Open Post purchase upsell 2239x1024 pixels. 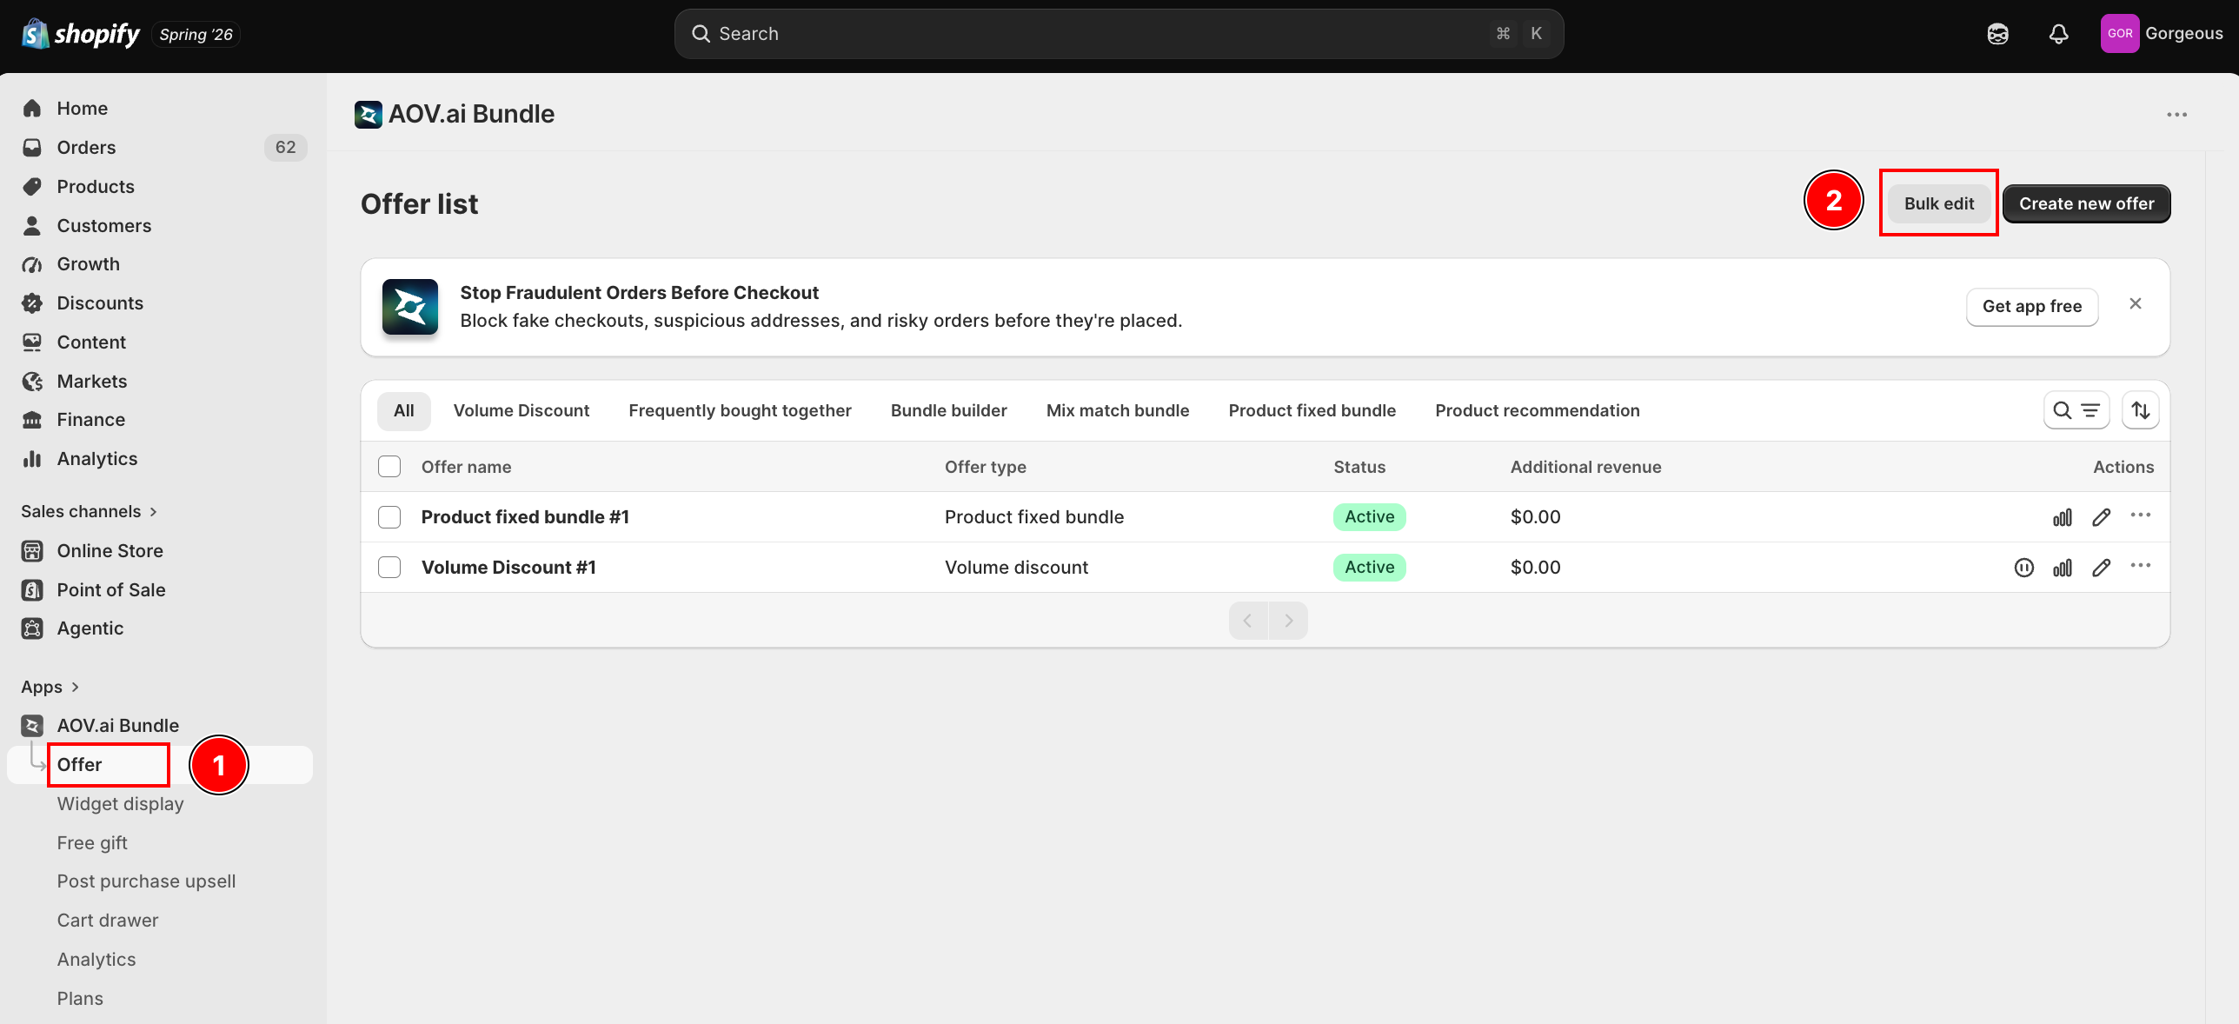pos(147,881)
